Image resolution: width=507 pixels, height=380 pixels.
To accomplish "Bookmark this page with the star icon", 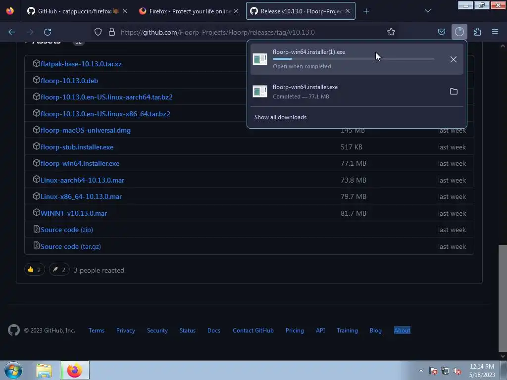I will (x=391, y=32).
